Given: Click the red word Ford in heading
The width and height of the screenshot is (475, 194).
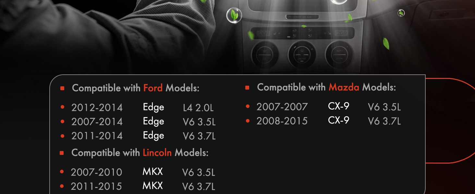Looking at the screenshot, I should point(153,88).
